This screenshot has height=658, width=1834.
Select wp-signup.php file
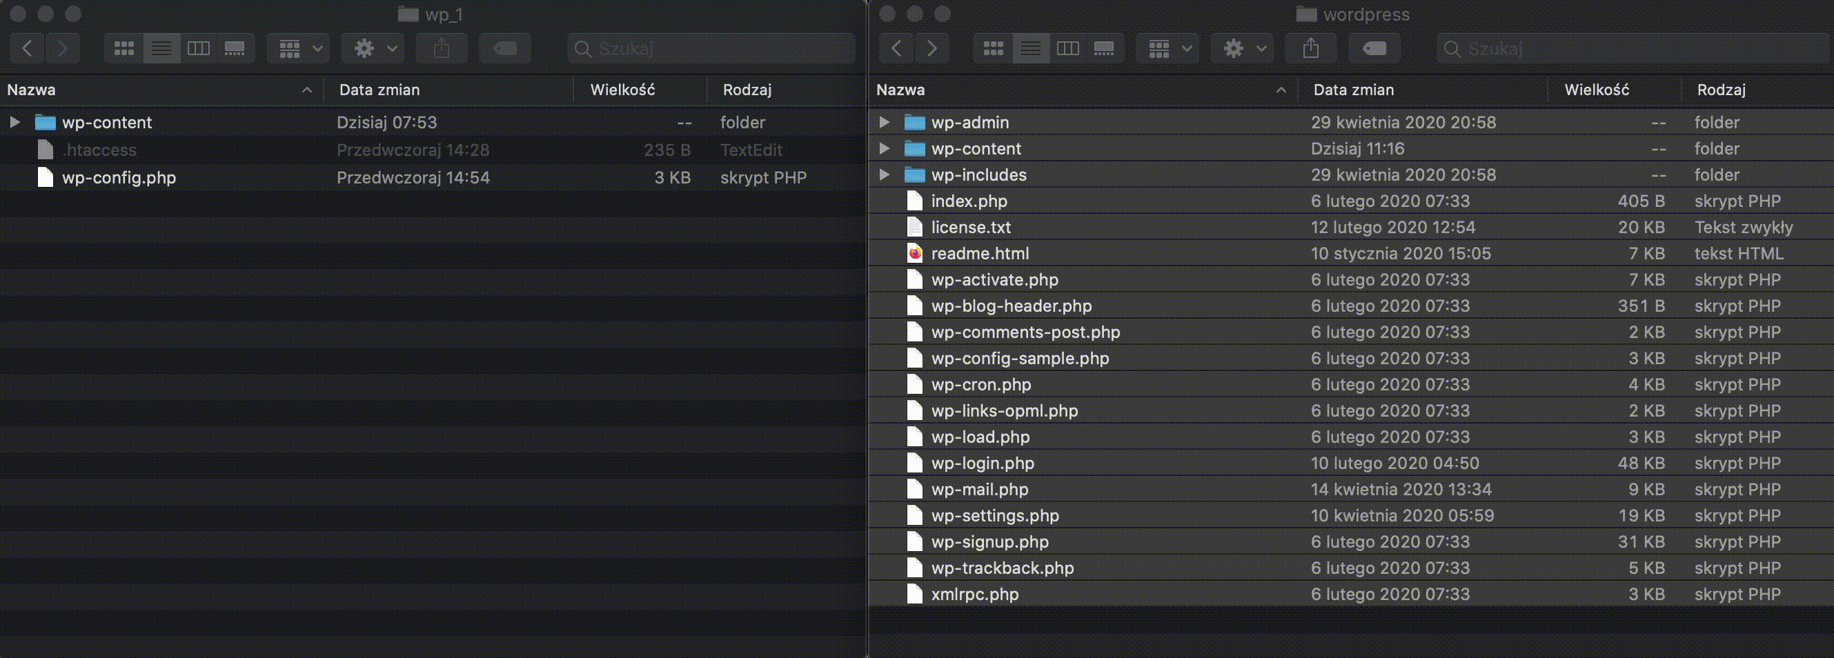1351,541
